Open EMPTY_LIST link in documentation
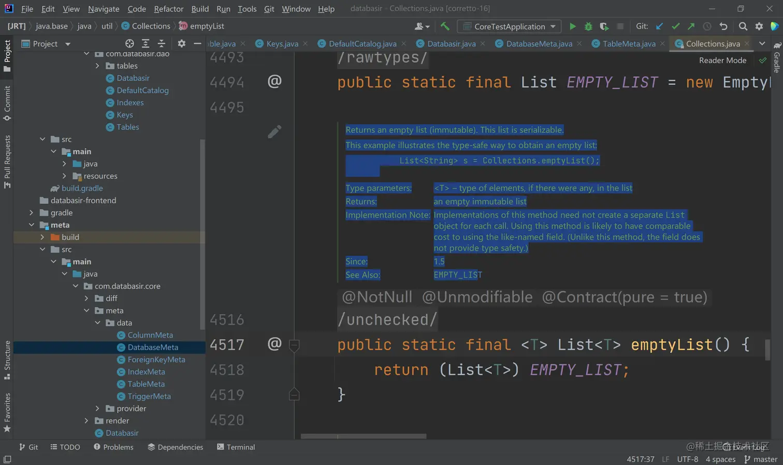Screen dimensions: 783x465 click(458, 275)
